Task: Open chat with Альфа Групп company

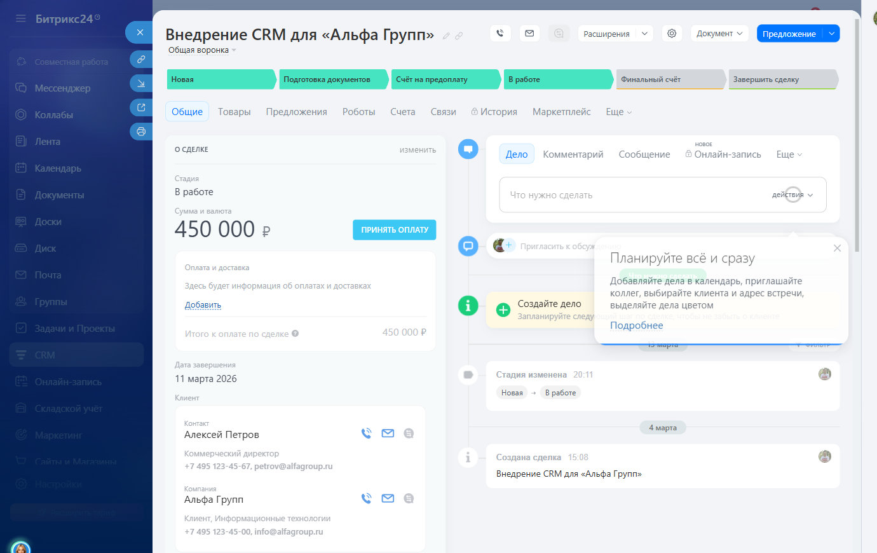Action: point(409,498)
